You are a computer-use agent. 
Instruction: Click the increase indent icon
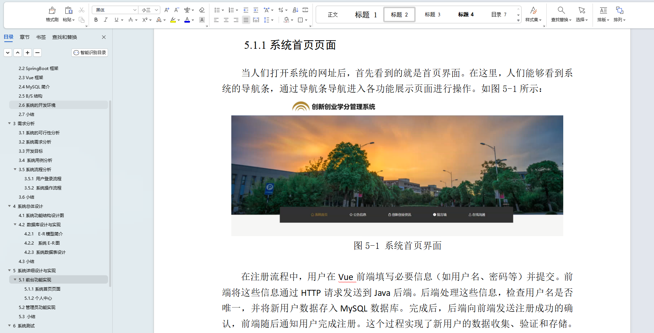click(x=256, y=10)
